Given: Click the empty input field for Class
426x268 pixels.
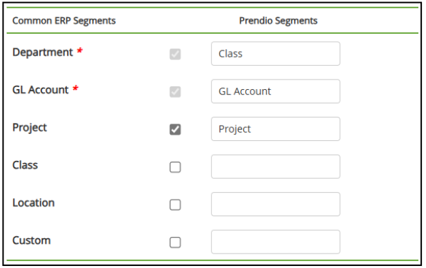Looking at the screenshot, I should tap(275, 166).
